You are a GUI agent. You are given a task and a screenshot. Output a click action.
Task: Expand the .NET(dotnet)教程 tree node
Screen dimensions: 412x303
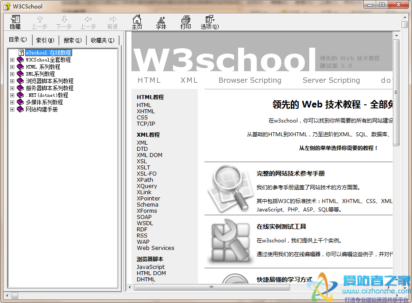tap(12, 95)
